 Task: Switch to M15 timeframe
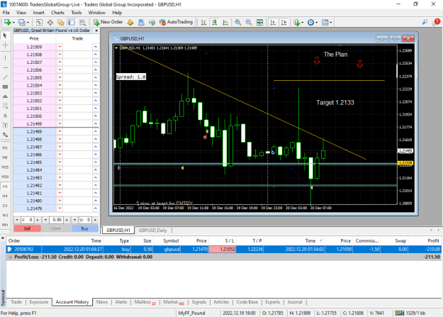(5, 167)
